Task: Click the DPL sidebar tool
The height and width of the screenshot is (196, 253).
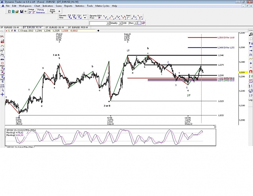Action: (x=2, y=37)
